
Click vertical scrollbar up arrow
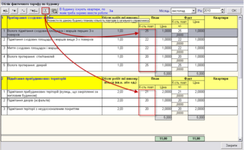240,17
